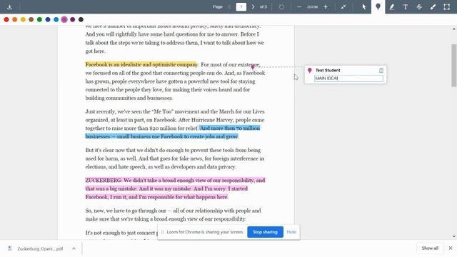
Task: Click the 'Test Student' author name
Action: [x=328, y=70]
